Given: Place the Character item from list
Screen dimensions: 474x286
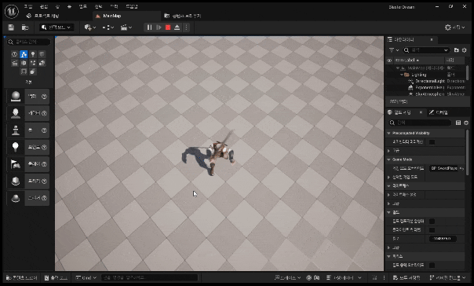Looking at the screenshot, I should [27, 113].
